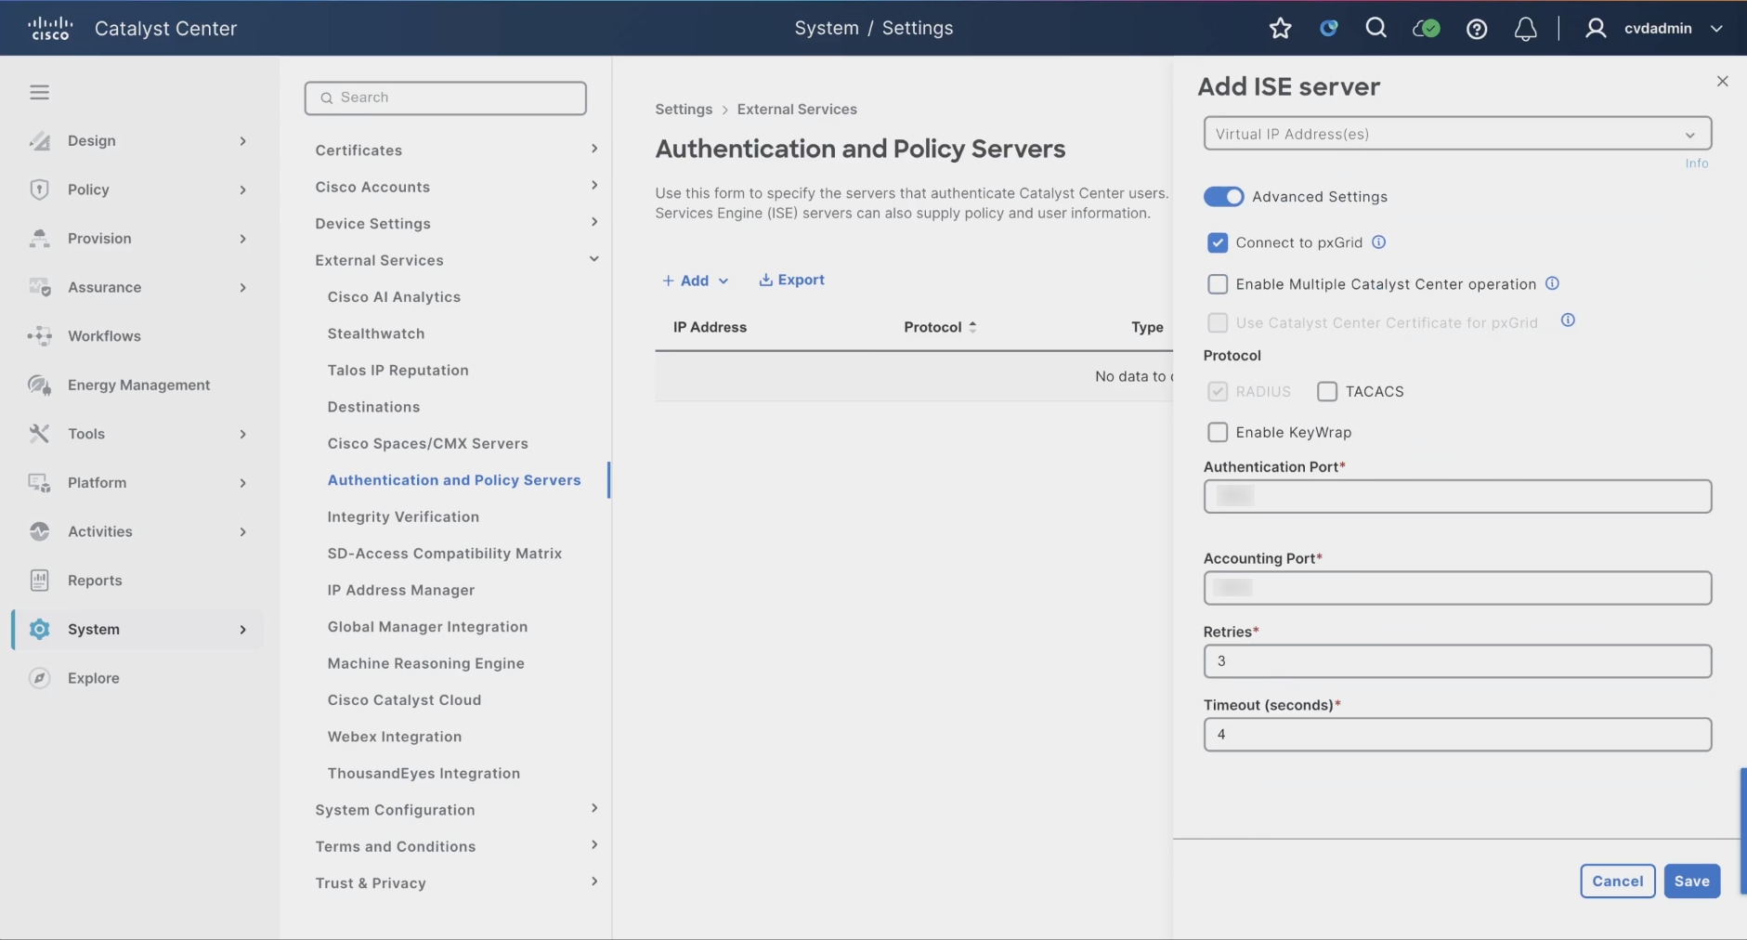Open Cisco AI Analytics settings
Screen dimensions: 1747x940
coord(394,296)
